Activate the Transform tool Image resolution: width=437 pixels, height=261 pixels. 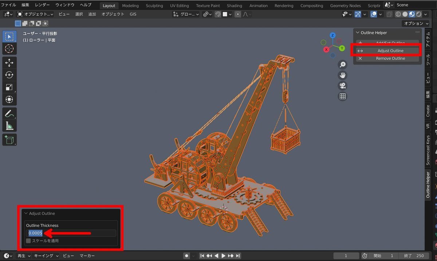tap(9, 99)
